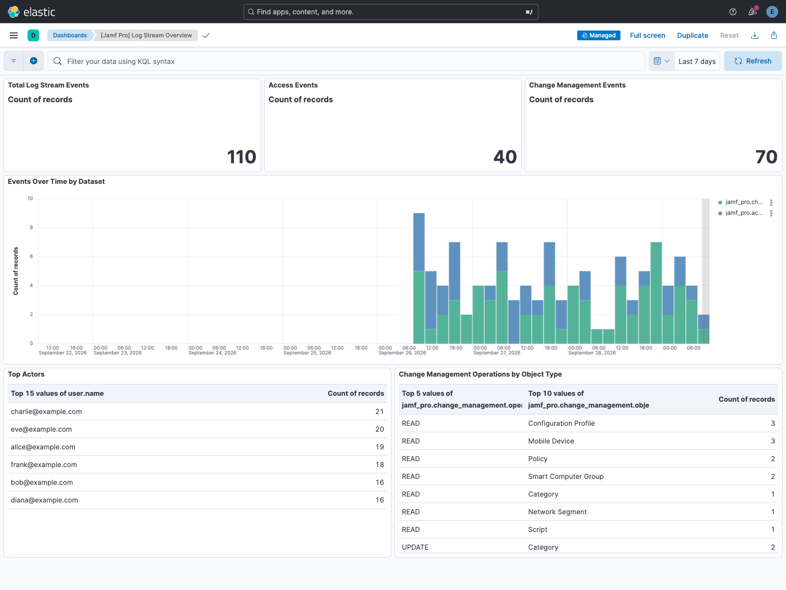Click the Reset link
Screen dimensions: 786x590
point(730,35)
